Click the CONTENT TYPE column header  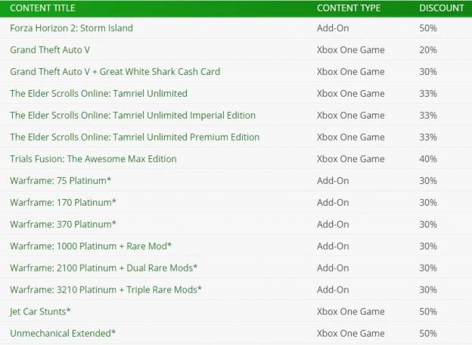coord(349,8)
